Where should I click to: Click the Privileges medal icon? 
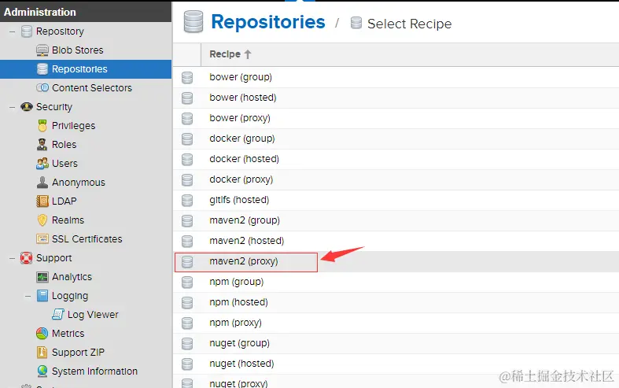pos(42,126)
